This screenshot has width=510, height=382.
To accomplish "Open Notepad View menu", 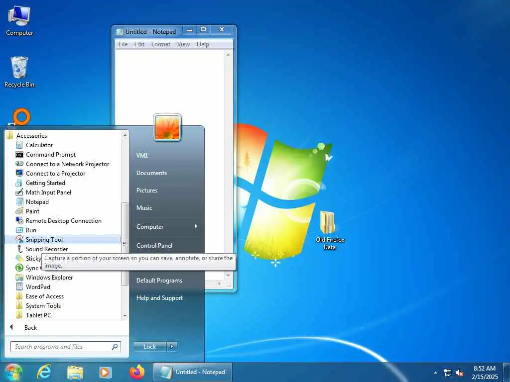I will pos(183,44).
